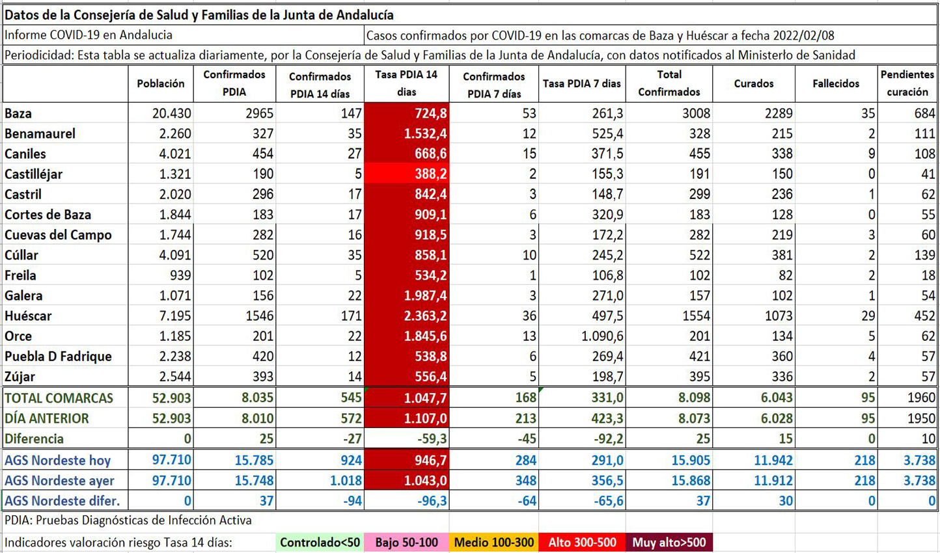Click the 'Informe COVID-19 en Andalucia' cell
The height and width of the screenshot is (553, 940).
(89, 35)
